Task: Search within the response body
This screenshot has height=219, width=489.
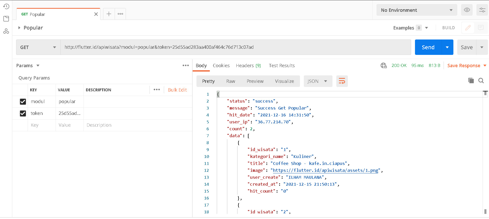Action: (481, 81)
